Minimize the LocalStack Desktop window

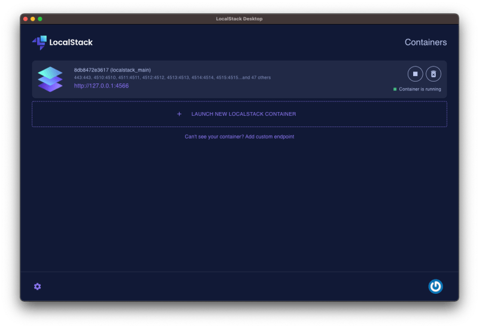(33, 19)
